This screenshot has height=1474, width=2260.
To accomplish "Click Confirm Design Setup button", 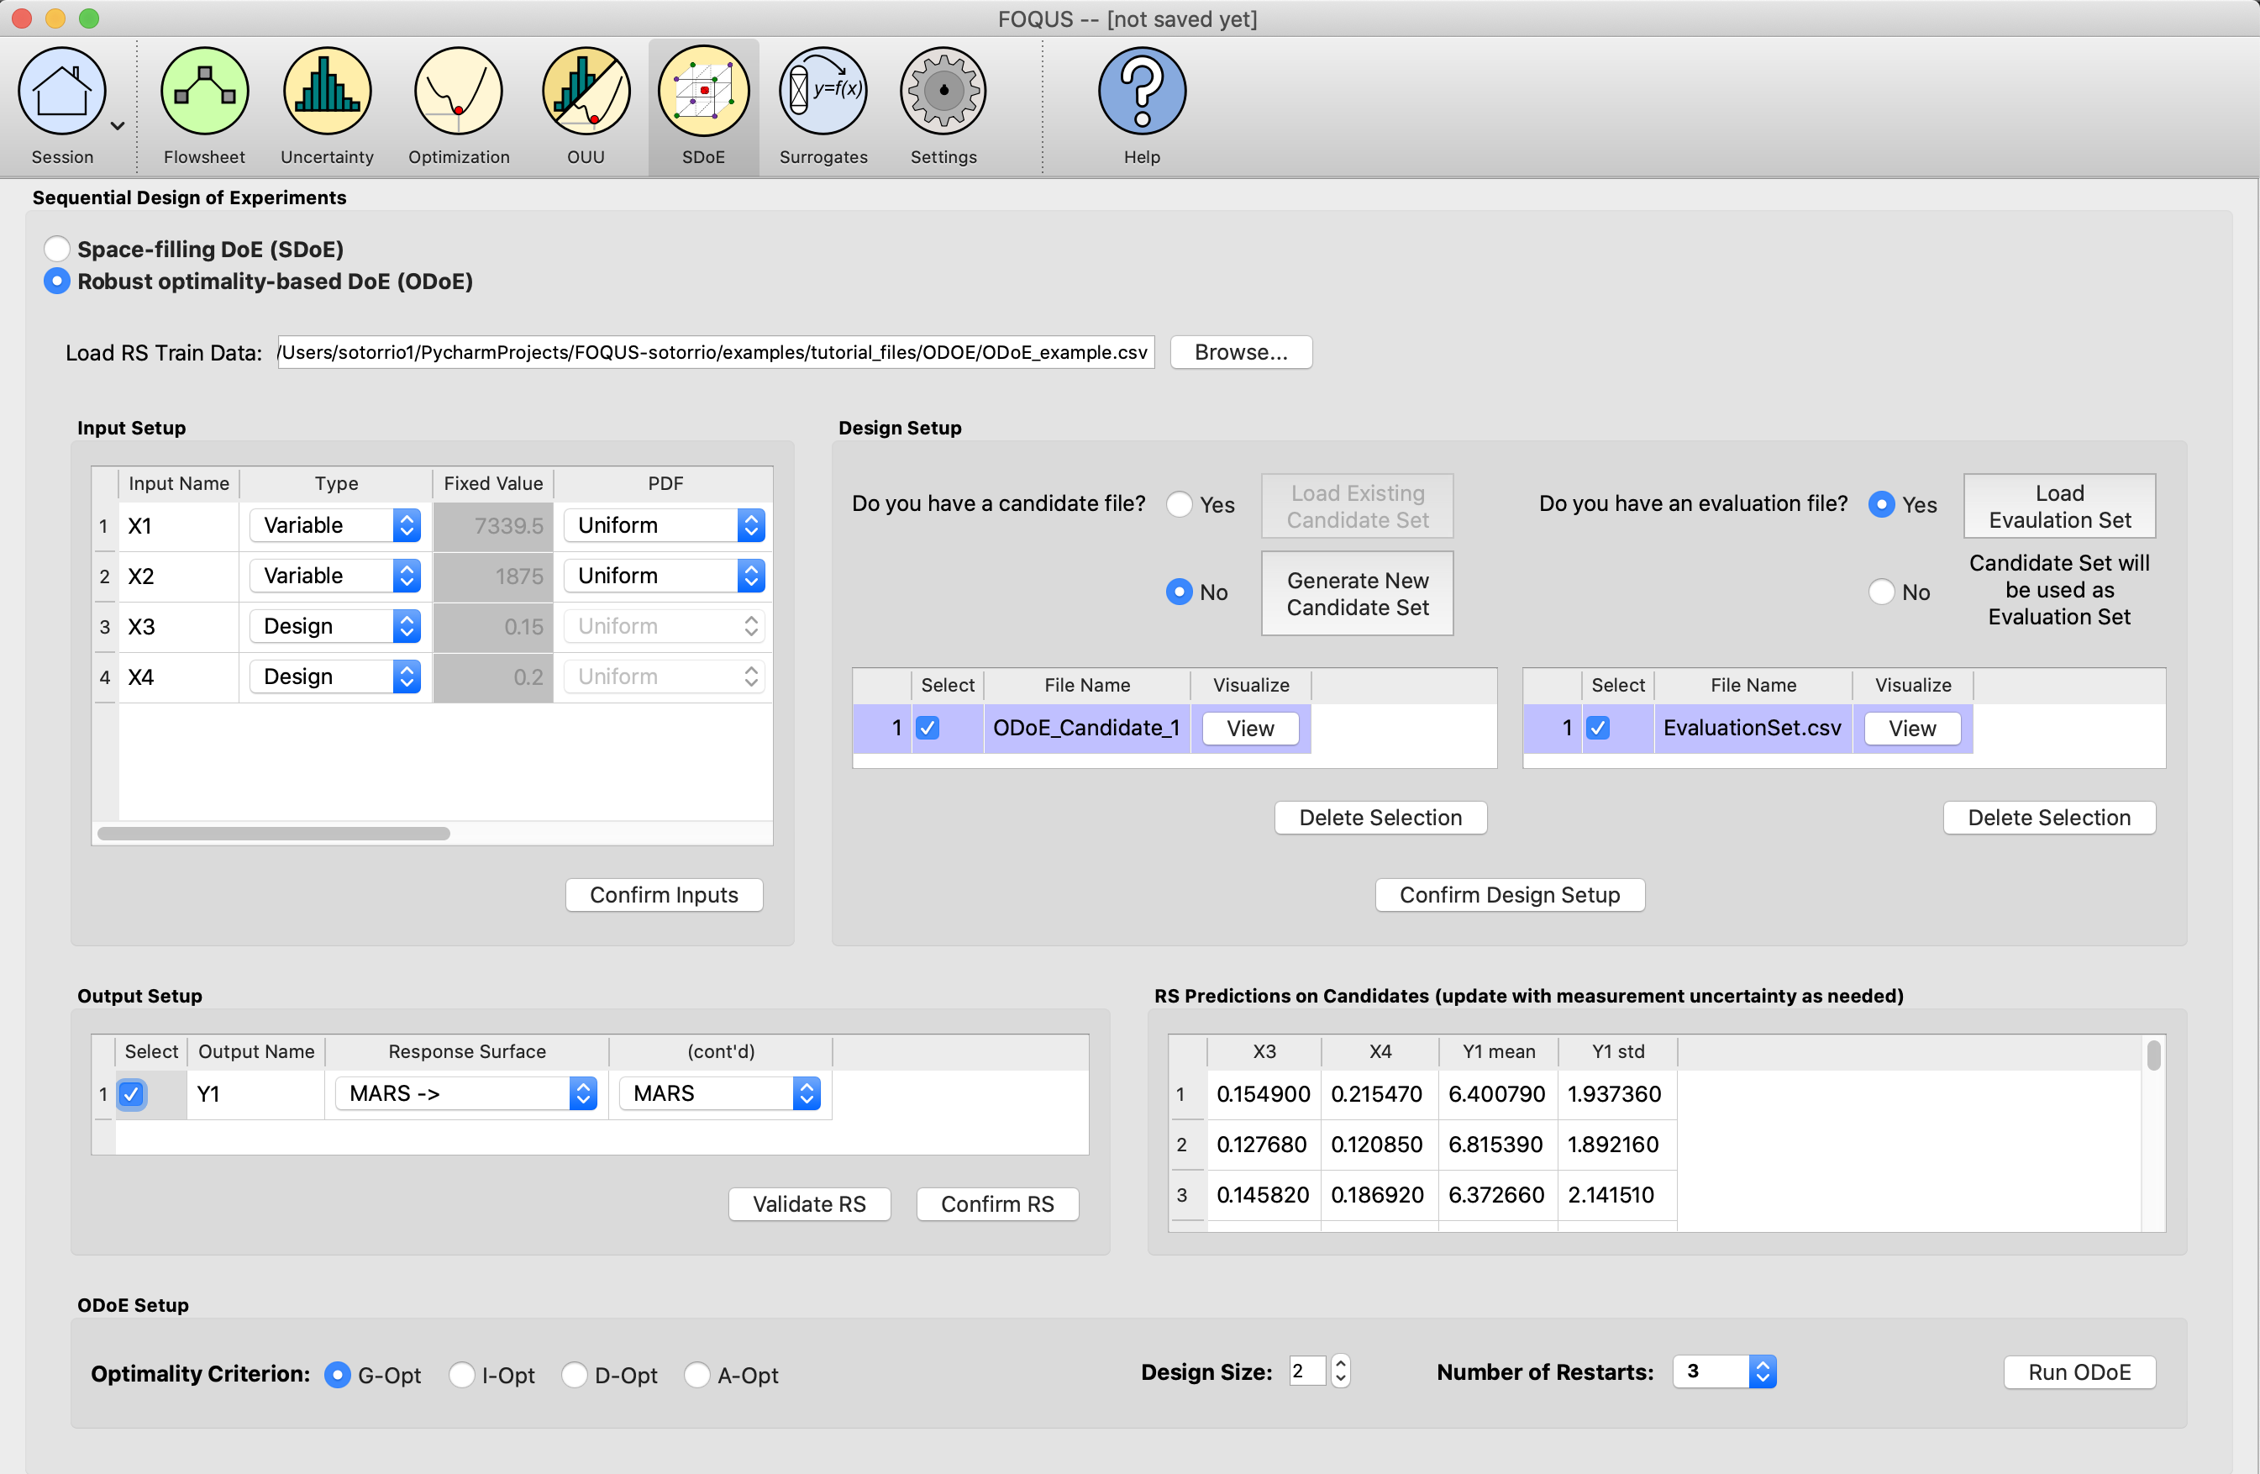I will pos(1510,895).
